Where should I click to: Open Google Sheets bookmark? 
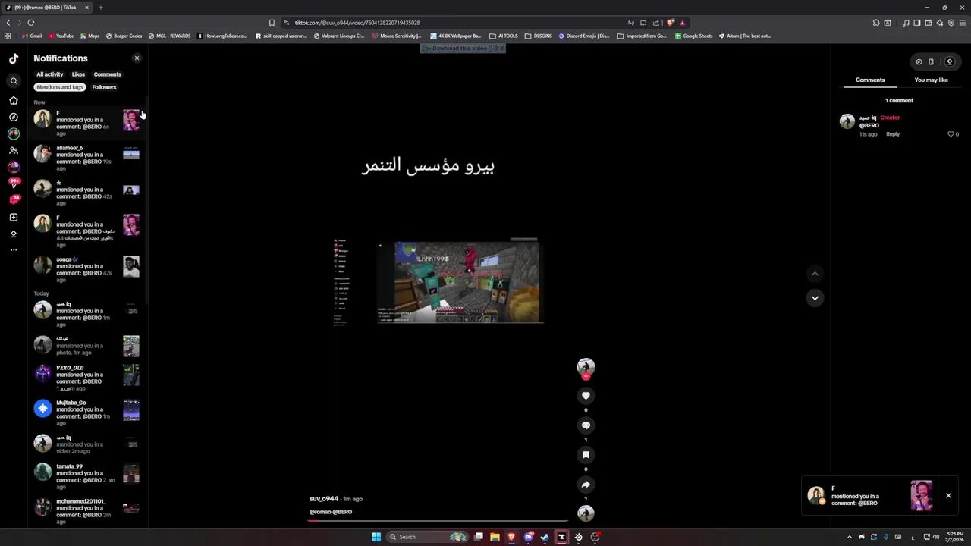[694, 36]
